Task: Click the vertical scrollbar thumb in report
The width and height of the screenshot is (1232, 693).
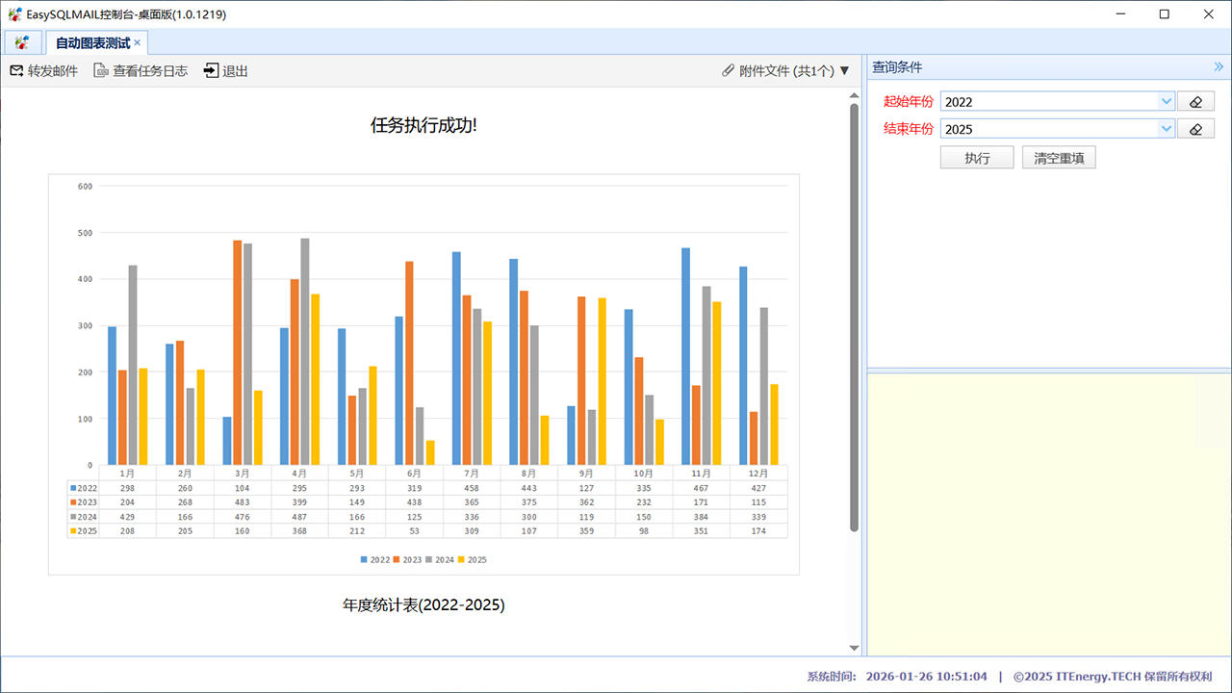Action: pos(854,317)
